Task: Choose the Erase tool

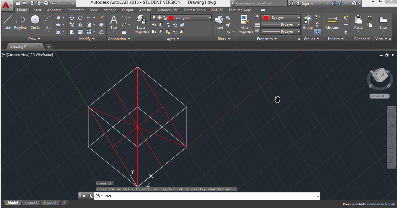Action: (101, 18)
